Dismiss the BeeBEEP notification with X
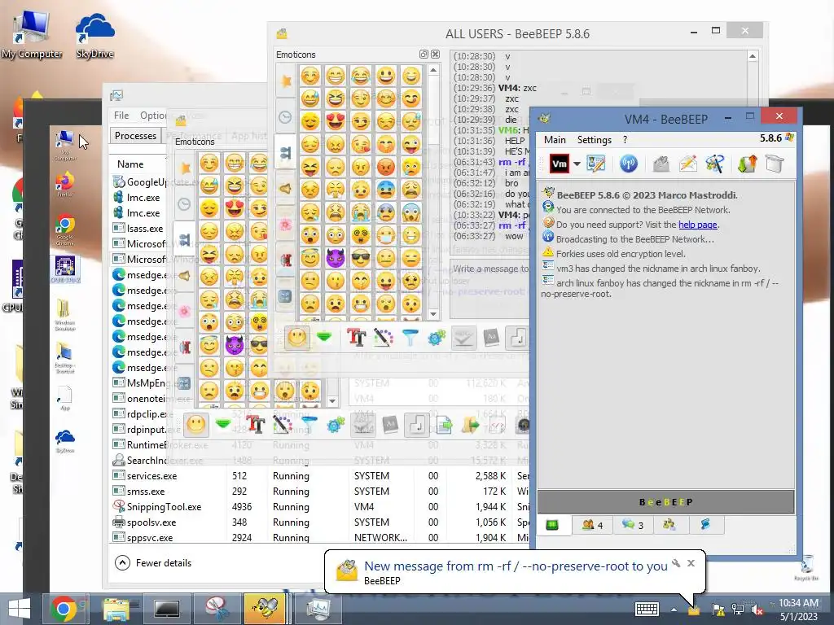834x625 pixels. [691, 563]
